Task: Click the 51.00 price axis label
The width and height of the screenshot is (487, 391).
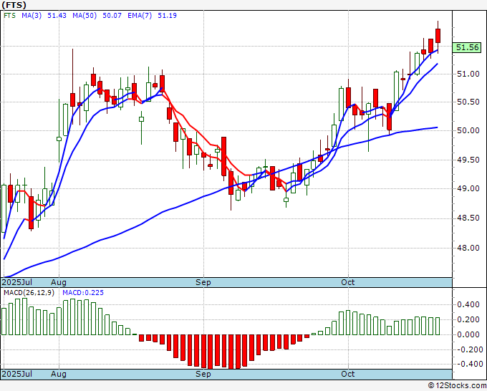Action: point(468,74)
